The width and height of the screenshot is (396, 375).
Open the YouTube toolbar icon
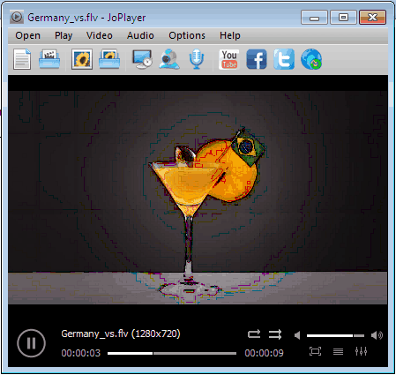click(229, 59)
